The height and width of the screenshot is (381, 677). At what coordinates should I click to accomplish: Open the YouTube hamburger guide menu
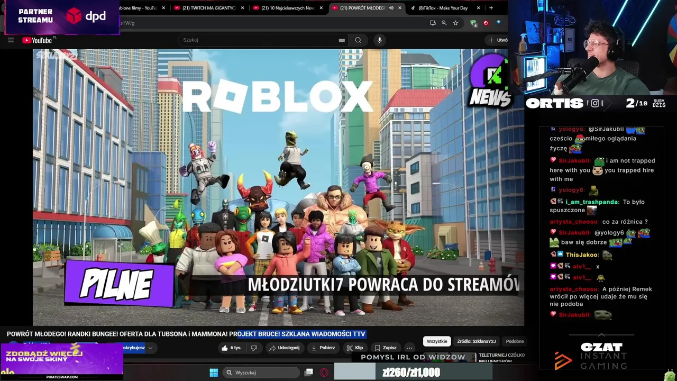(11, 40)
